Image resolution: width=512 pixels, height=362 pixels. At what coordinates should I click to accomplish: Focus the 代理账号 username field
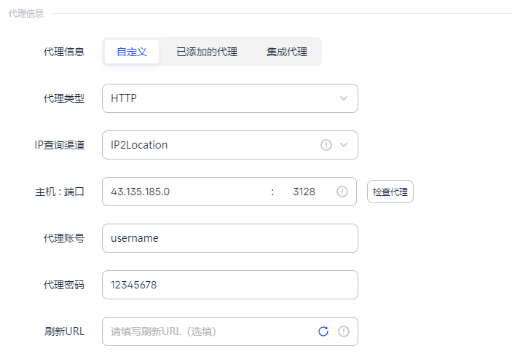tap(230, 238)
